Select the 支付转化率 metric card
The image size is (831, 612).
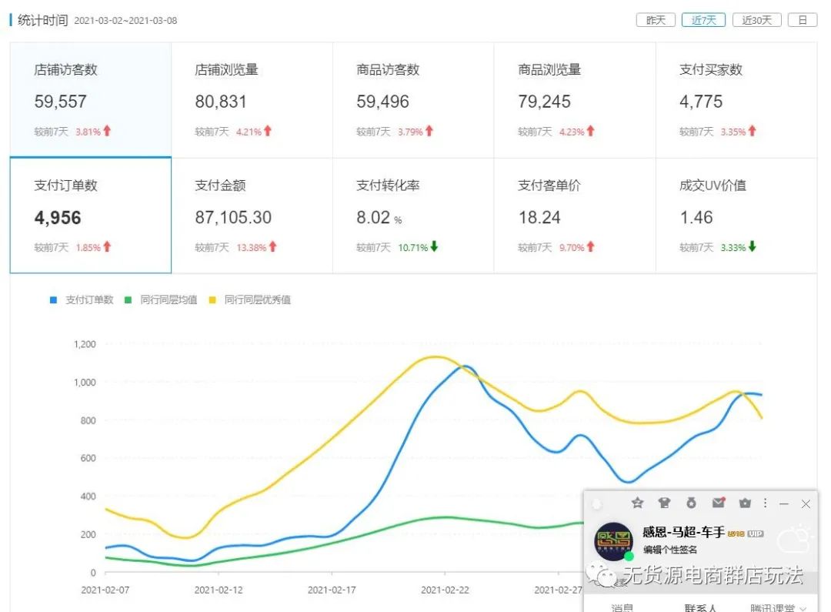413,216
